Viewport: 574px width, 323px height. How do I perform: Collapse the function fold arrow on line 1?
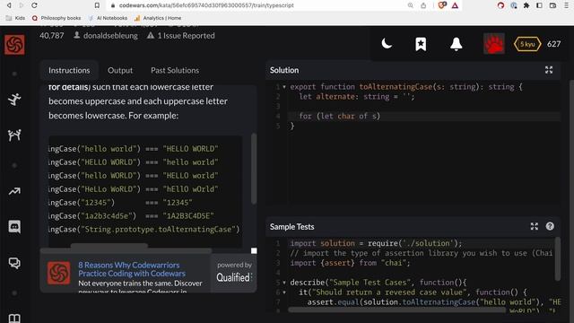(x=284, y=87)
